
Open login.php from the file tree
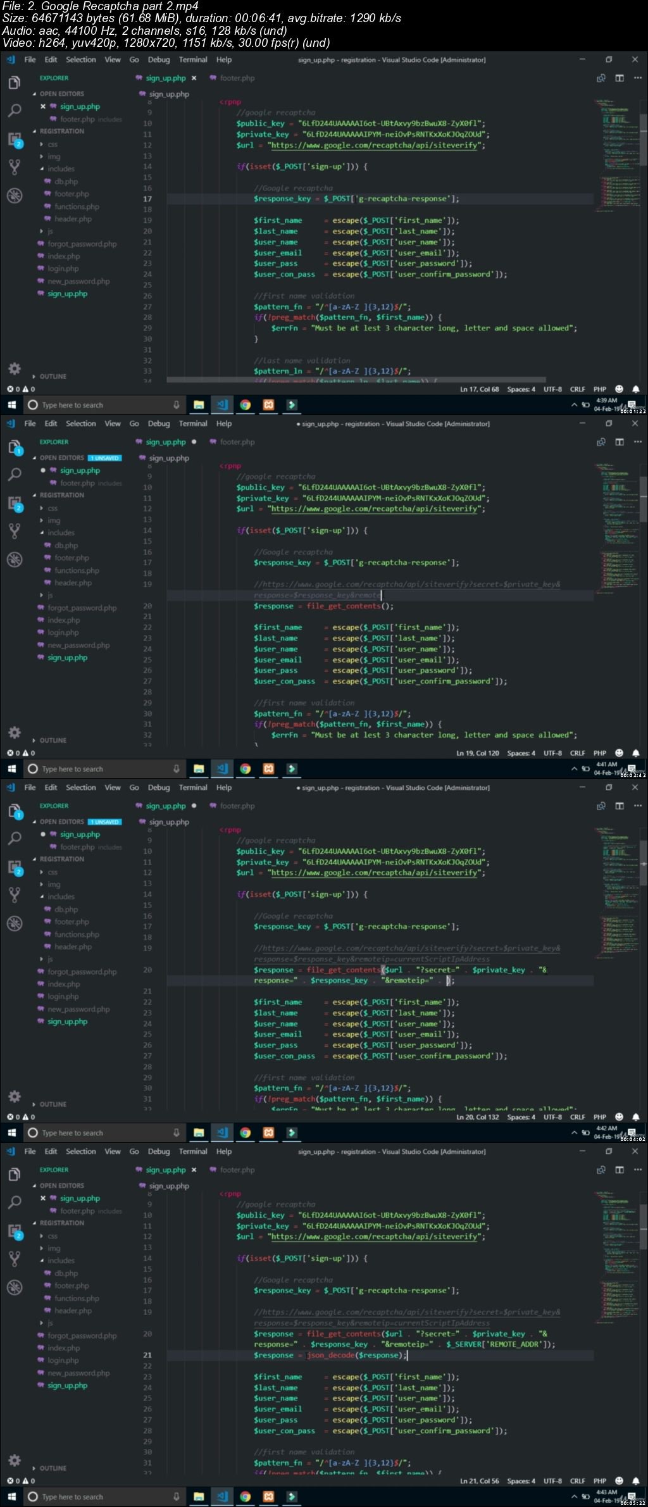point(63,269)
